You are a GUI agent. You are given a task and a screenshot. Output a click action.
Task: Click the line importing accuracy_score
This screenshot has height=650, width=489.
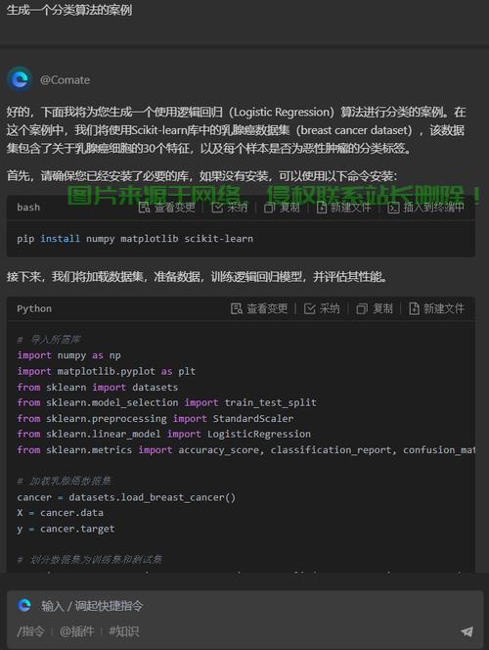pyautogui.click(x=245, y=449)
